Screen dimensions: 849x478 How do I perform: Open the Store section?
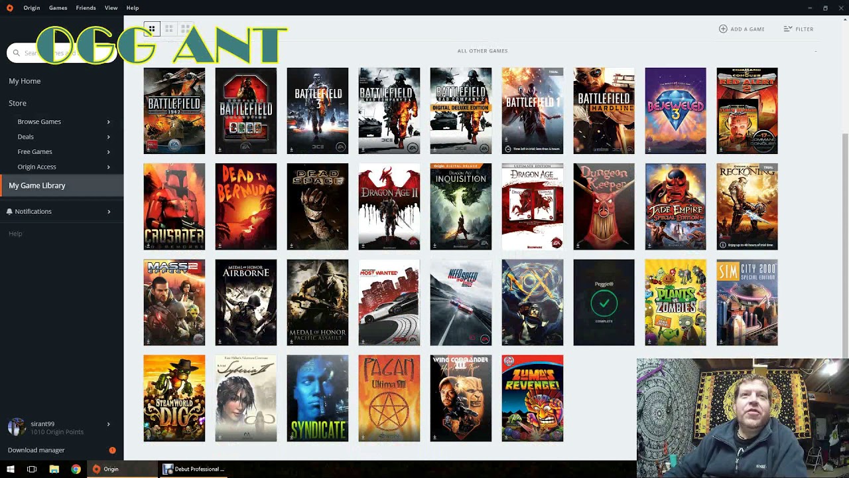pos(17,103)
